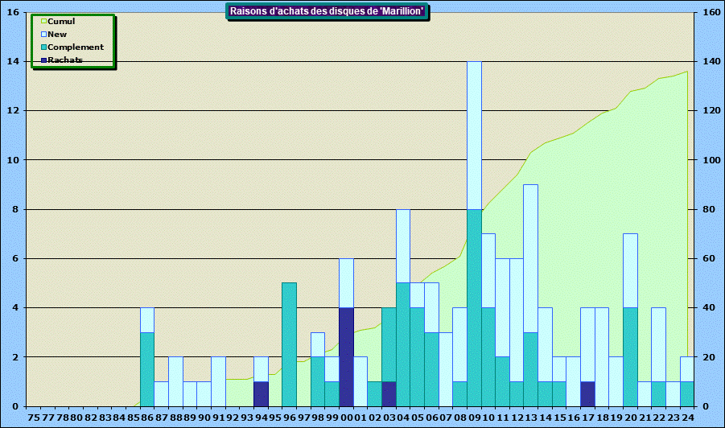This screenshot has height=428, width=725.
Task: Select the New segment of year 00 bar
Action: click(x=346, y=283)
